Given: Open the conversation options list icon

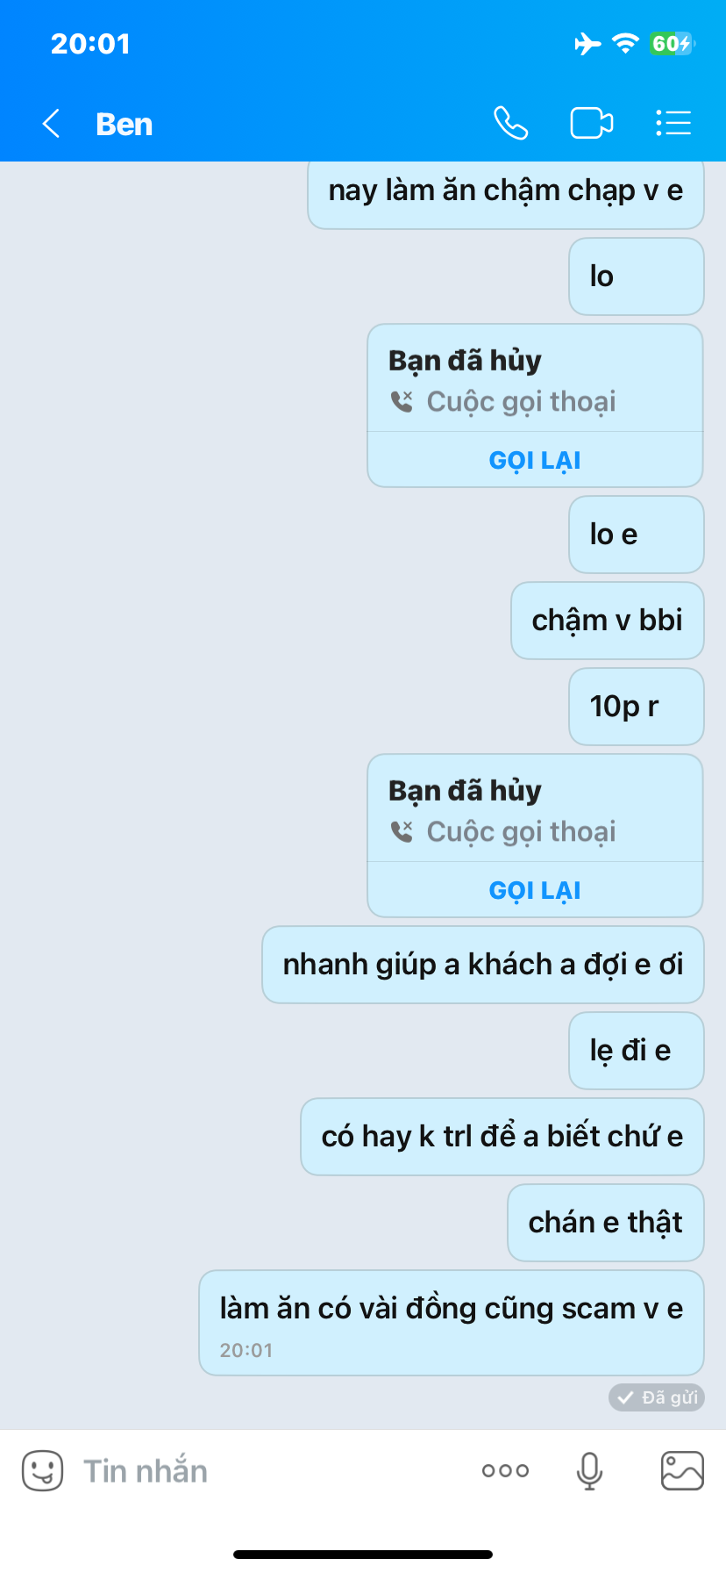Looking at the screenshot, I should [x=673, y=123].
